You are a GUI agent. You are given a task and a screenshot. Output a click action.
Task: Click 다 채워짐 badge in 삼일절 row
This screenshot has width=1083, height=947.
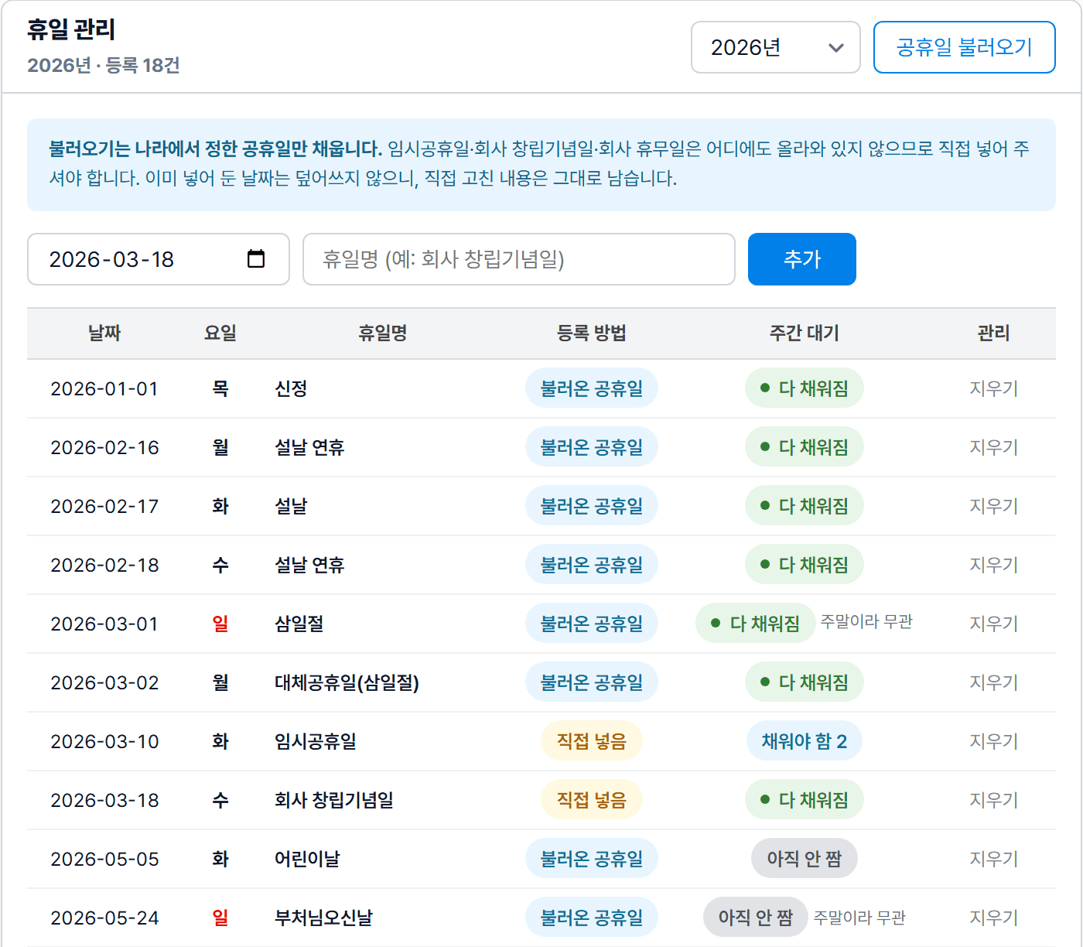tap(756, 624)
